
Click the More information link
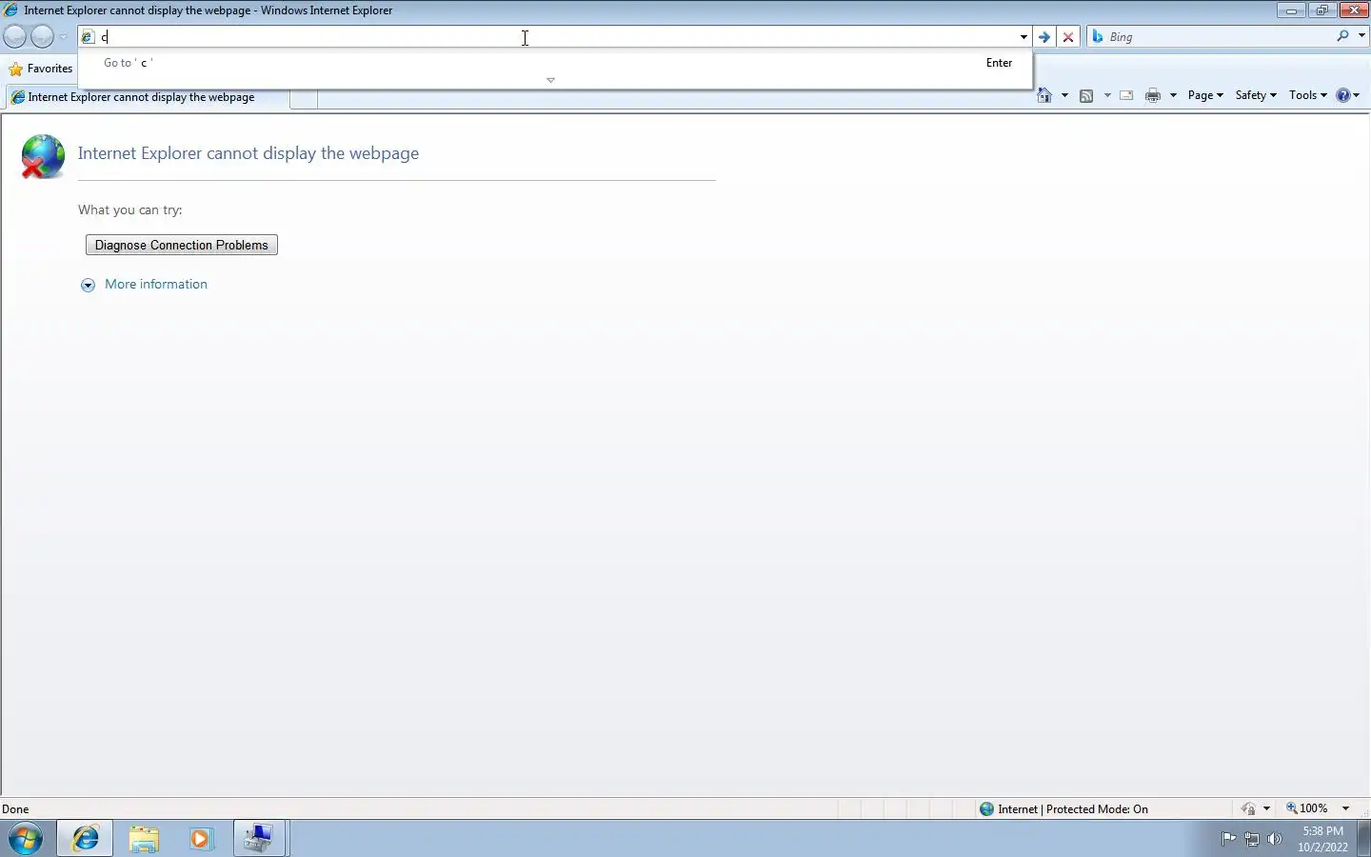point(156,284)
